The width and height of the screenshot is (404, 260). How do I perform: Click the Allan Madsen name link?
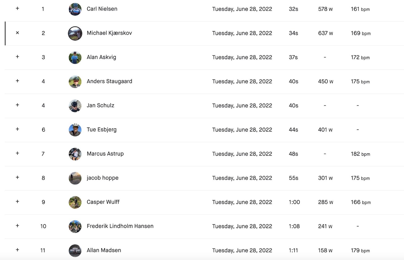coord(104,250)
